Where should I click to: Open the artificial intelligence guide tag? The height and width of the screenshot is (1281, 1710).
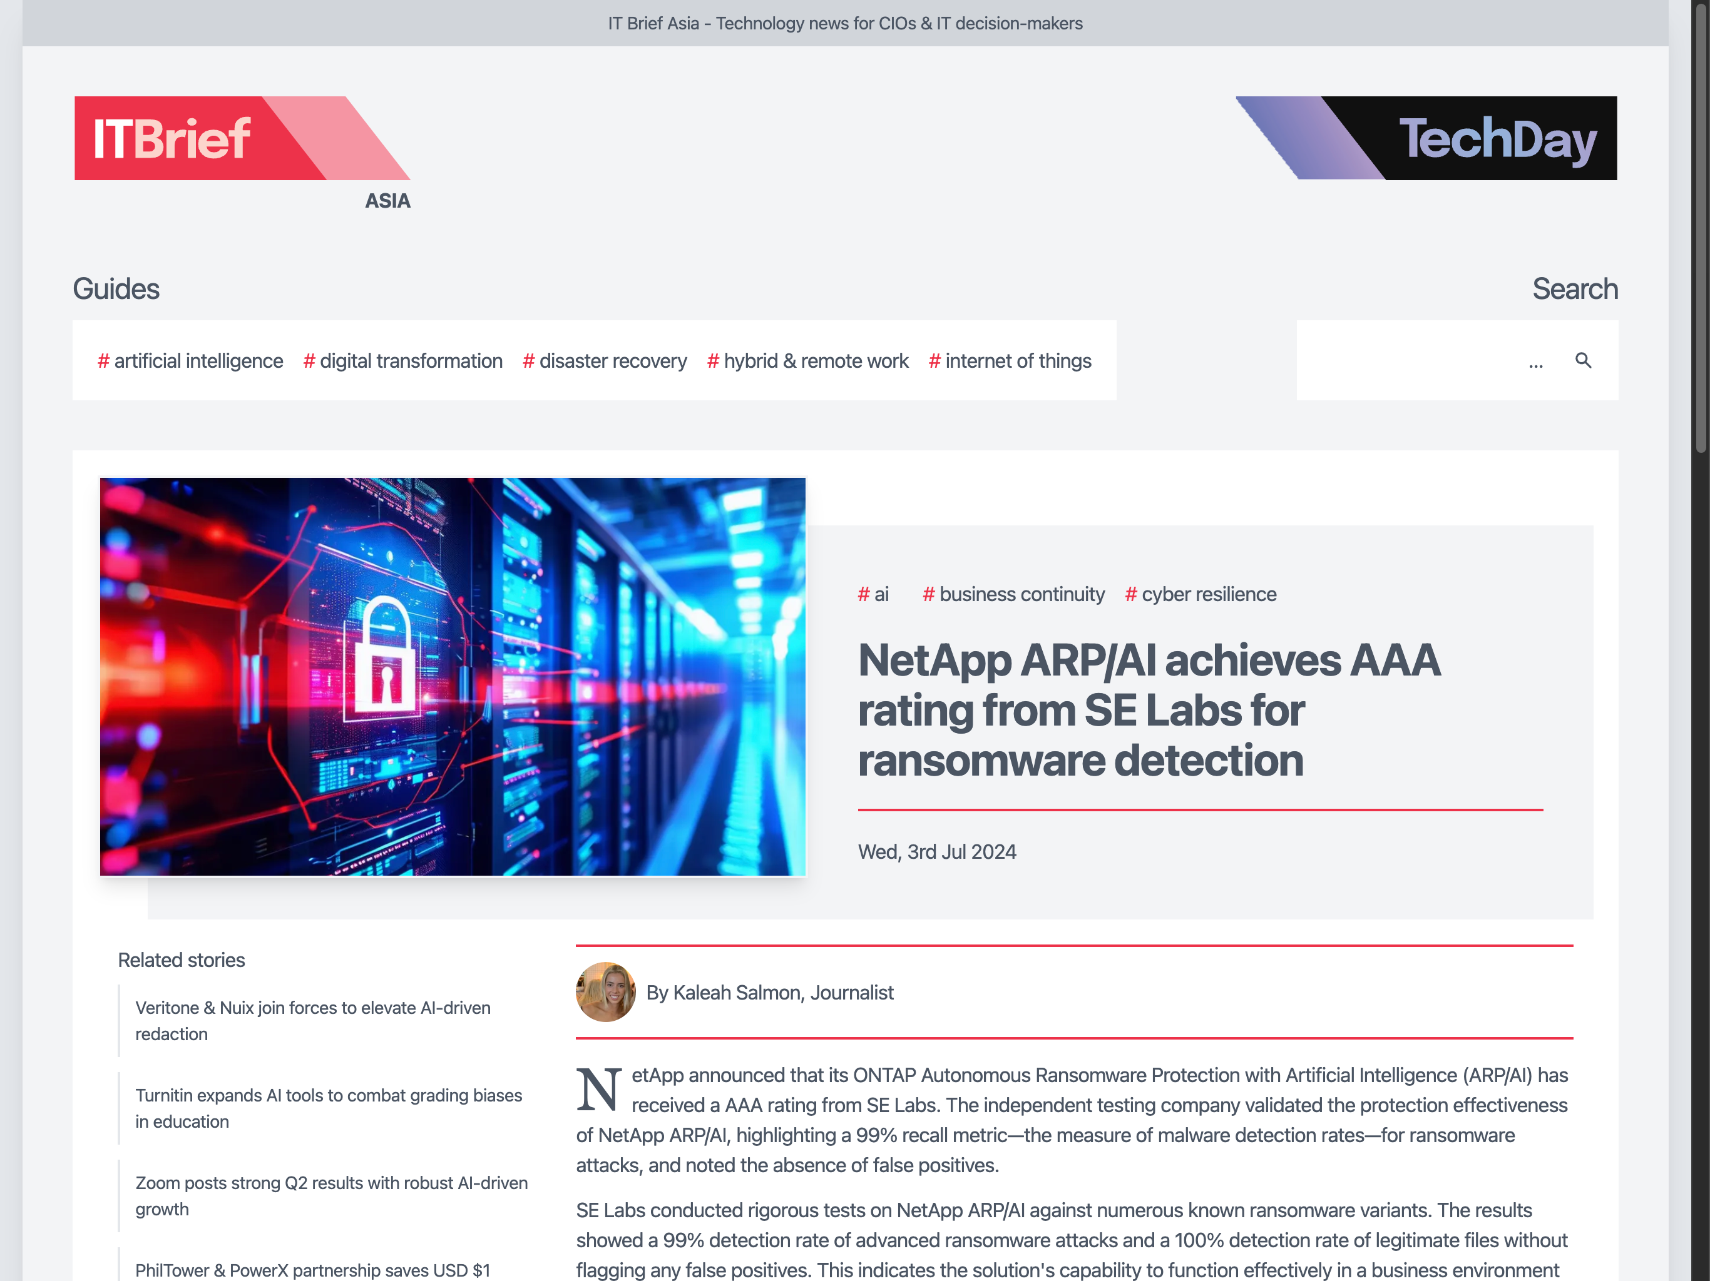click(x=190, y=361)
